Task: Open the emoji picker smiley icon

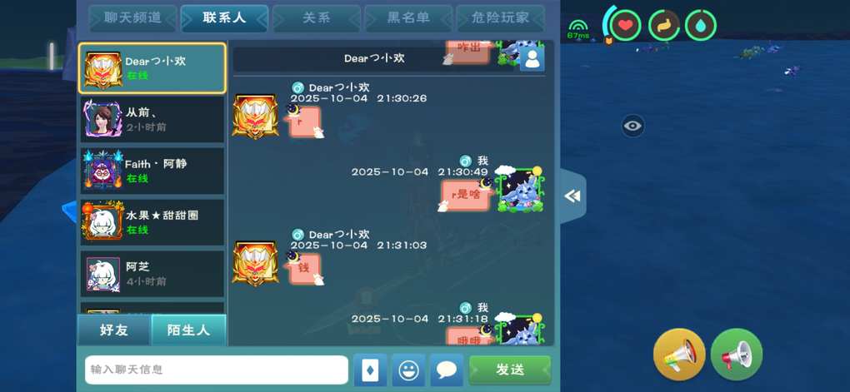Action: pos(408,370)
